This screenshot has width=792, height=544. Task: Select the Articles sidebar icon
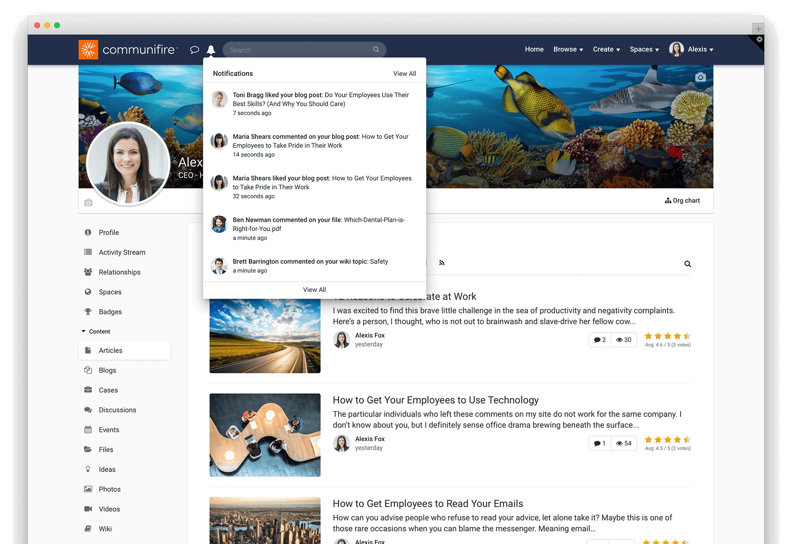coord(88,350)
